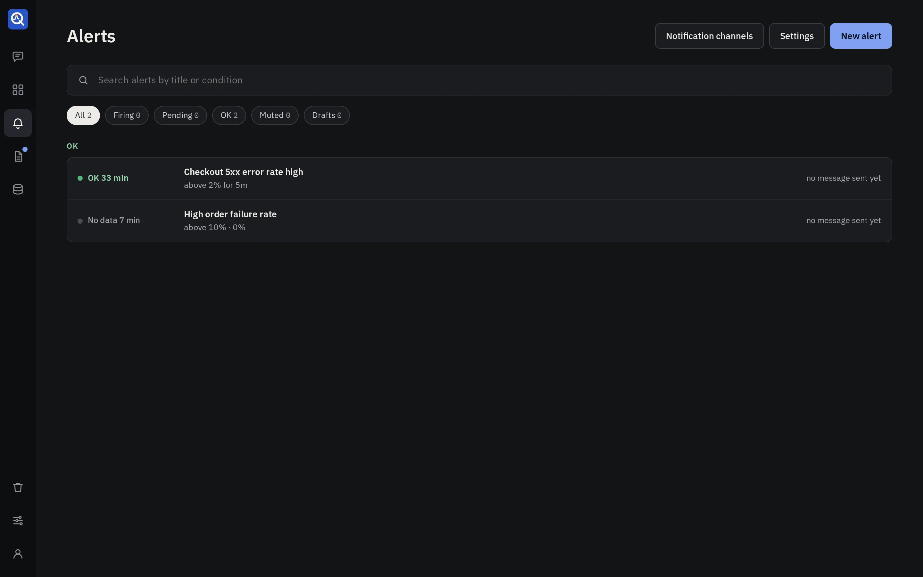Open the trash icon in the sidebar
This screenshot has width=923, height=577.
(18, 487)
